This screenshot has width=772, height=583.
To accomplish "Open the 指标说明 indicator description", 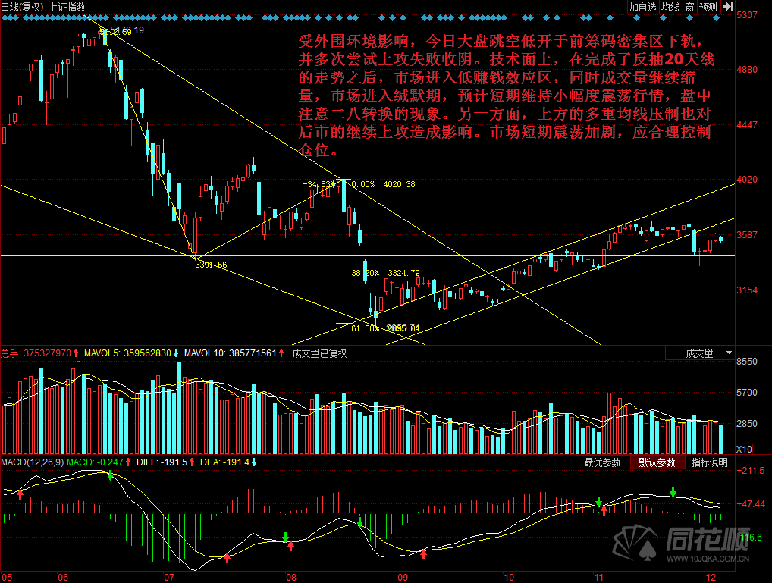I will coord(709,462).
